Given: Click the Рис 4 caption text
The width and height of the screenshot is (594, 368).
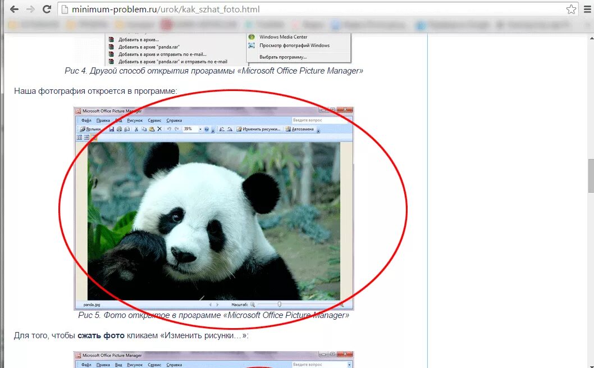Looking at the screenshot, I should tap(214, 71).
